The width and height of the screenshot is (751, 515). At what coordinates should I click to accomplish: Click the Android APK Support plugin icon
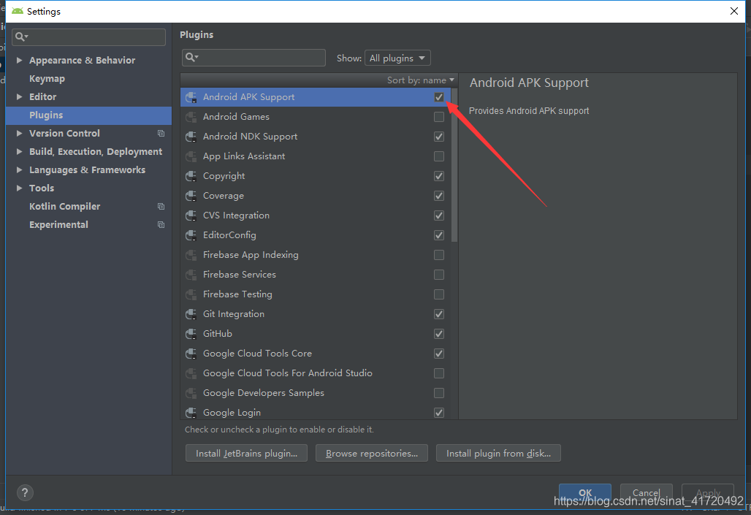[191, 97]
